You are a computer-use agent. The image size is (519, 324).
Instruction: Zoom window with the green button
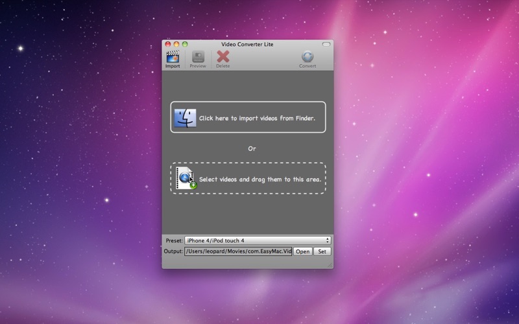[185, 44]
